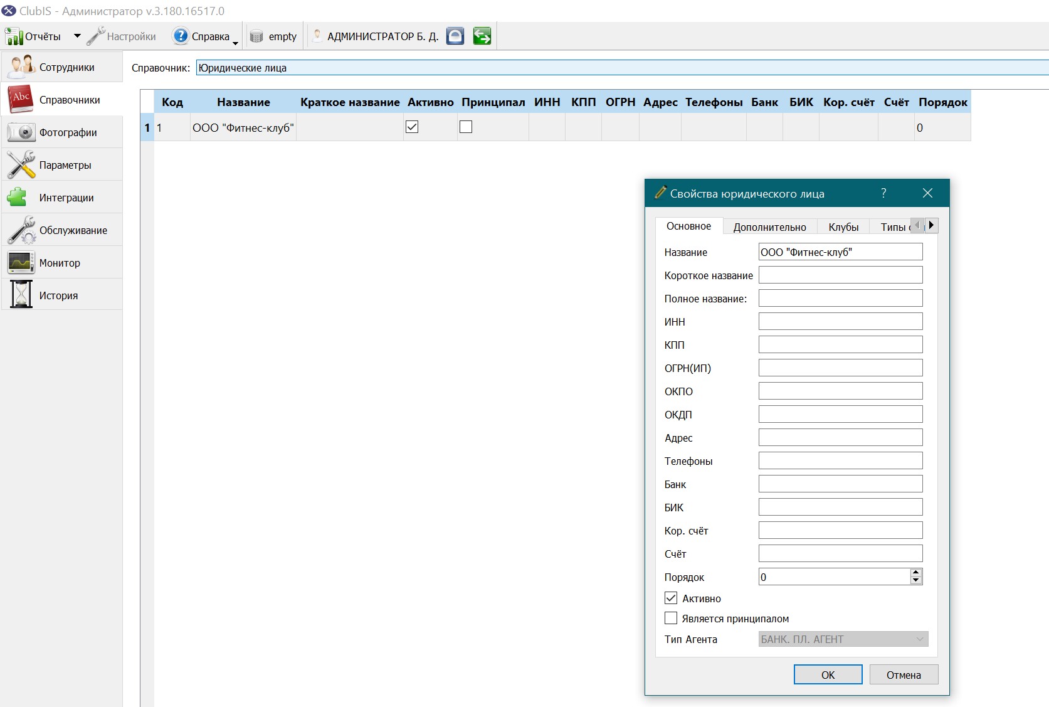This screenshot has height=707, width=1049.
Task: Switch to the Основное tab
Action: pyautogui.click(x=688, y=226)
